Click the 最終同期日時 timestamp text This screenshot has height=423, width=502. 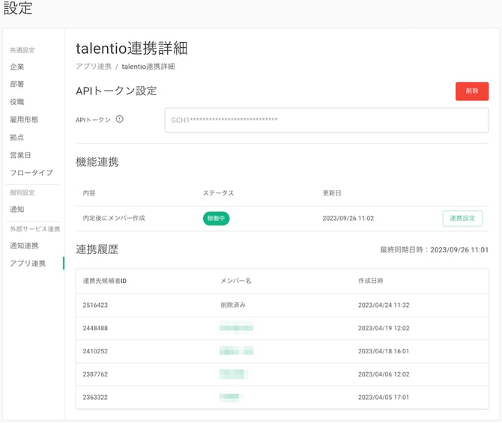tap(434, 249)
